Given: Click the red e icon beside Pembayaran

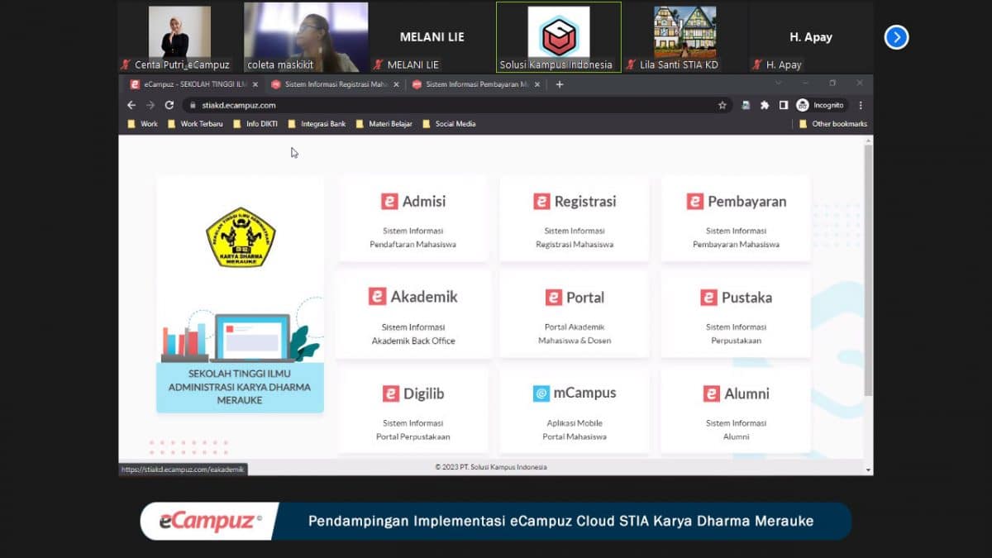Looking at the screenshot, I should (695, 201).
